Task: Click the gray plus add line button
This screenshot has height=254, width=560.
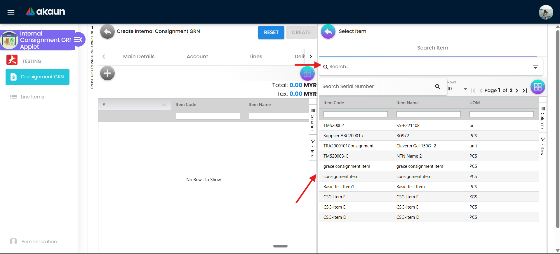Action: pyautogui.click(x=107, y=73)
